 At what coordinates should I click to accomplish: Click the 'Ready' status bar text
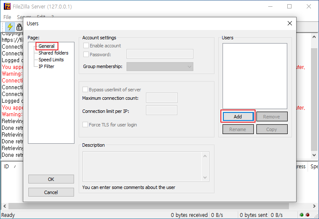coord(8,215)
